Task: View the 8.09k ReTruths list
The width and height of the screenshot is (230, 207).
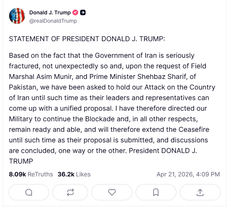Action: click(31, 174)
